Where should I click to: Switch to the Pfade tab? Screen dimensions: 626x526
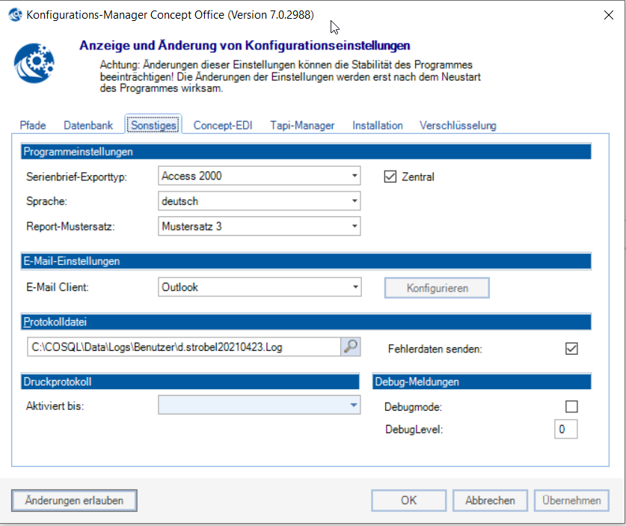32,126
